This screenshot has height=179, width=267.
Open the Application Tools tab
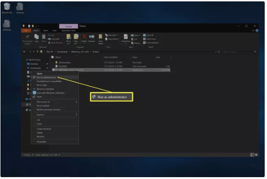[68, 31]
